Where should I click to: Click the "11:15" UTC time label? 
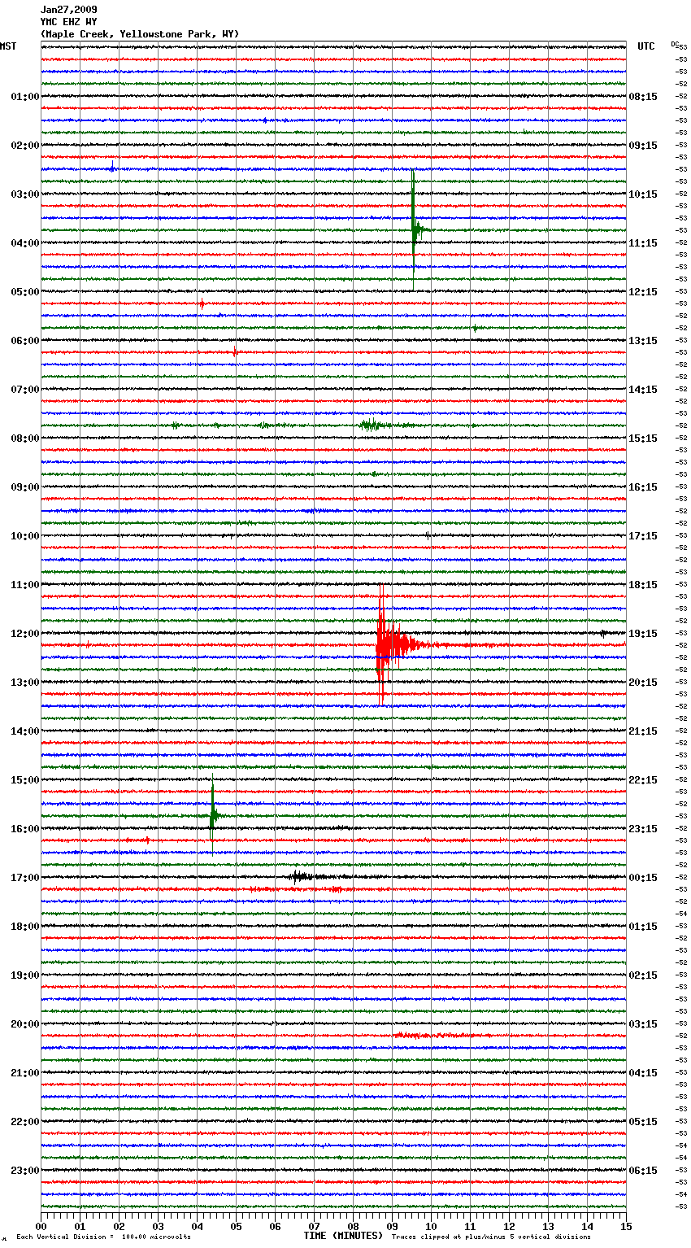pos(643,243)
